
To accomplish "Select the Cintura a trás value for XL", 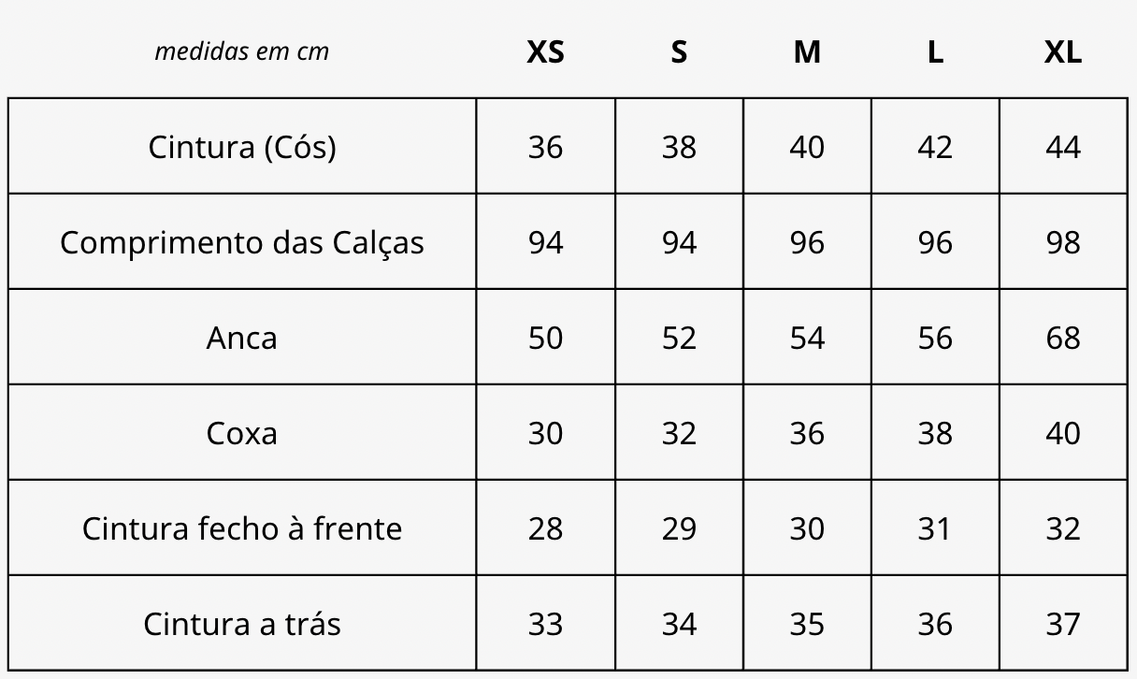I will coord(1062,624).
